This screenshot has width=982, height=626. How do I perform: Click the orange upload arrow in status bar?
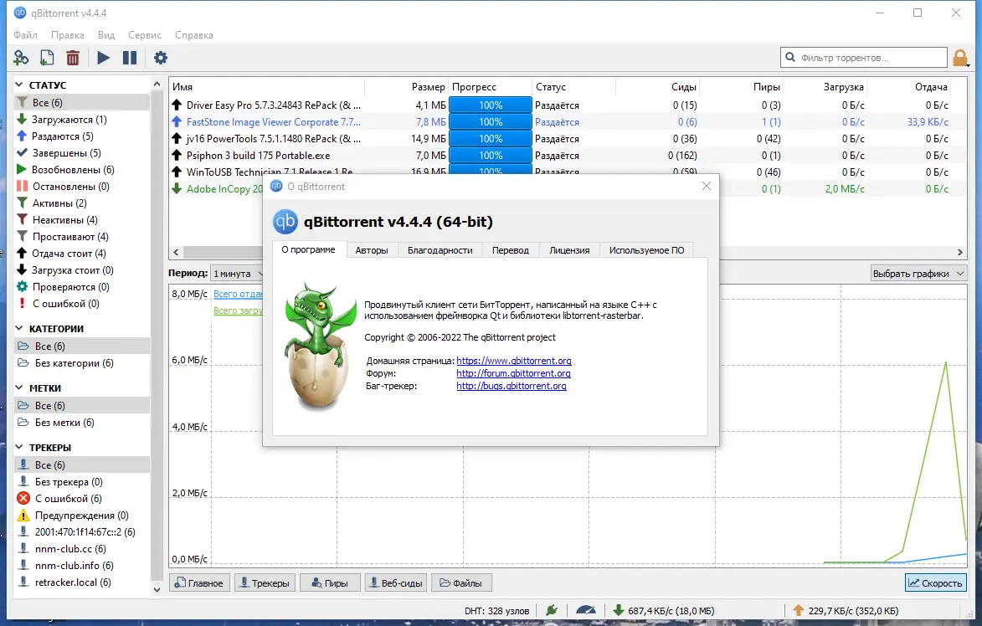pos(799,610)
